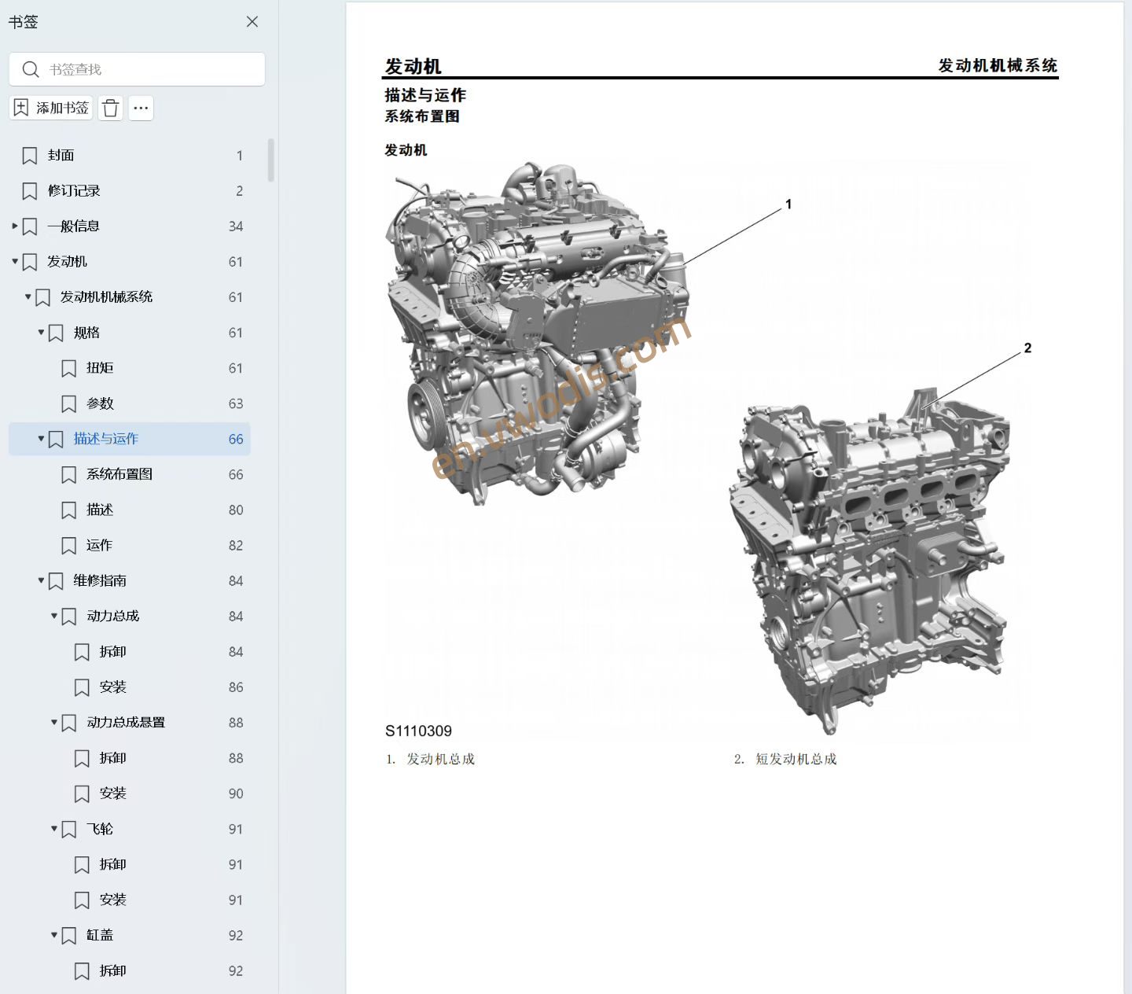Open the 维修指南 bookmark
1132x994 pixels.
tap(100, 580)
